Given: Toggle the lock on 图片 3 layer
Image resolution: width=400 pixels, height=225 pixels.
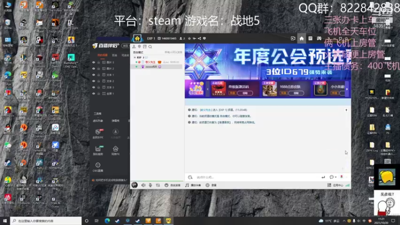Looking at the screenshot, I should click(x=98, y=62).
